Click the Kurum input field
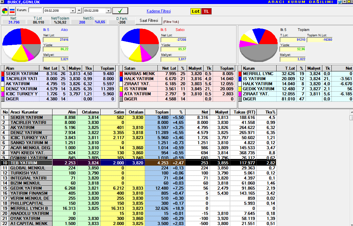353x226 pixels. click(35, 10)
